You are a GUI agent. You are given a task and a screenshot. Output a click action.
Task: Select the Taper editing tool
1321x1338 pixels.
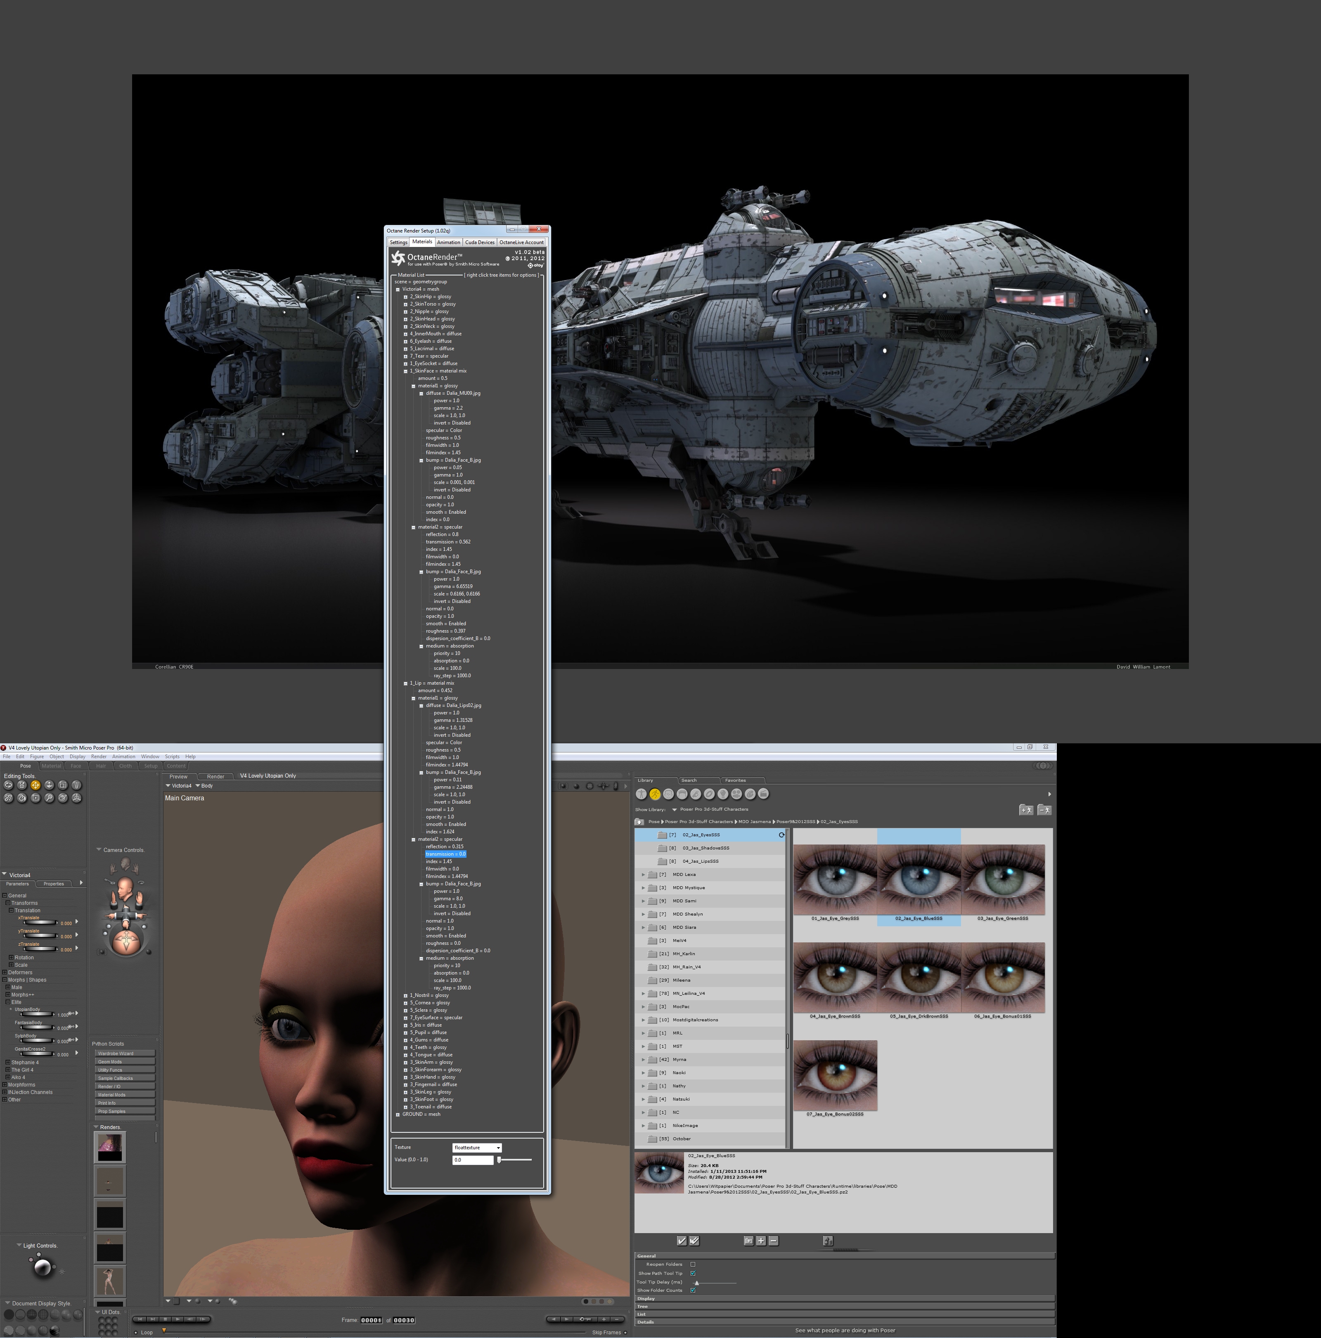[x=77, y=785]
